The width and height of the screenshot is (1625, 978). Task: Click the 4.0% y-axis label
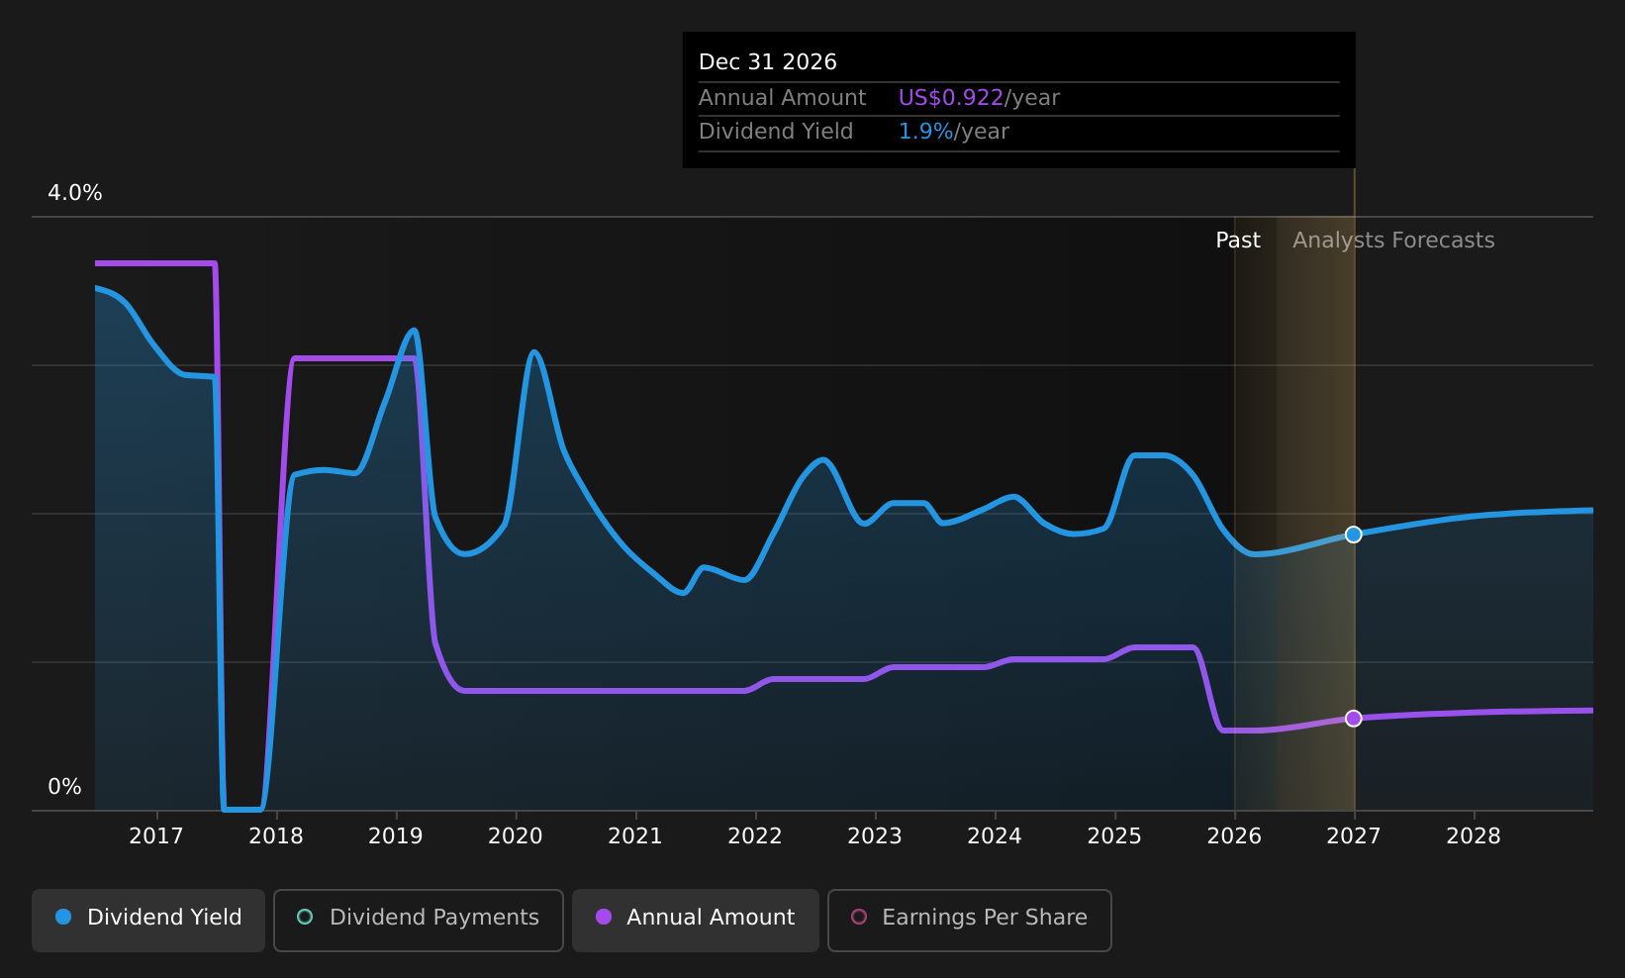75,193
